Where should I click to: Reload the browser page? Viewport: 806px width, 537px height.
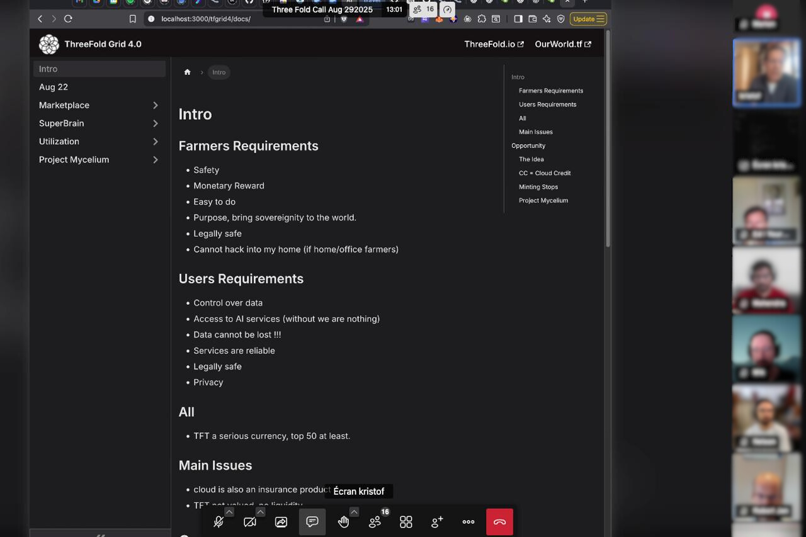point(68,19)
